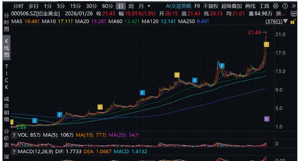Select the 60分 period tab
Image resolution: width=298 pixels, height=161 pixels.
pyautogui.click(x=107, y=6)
